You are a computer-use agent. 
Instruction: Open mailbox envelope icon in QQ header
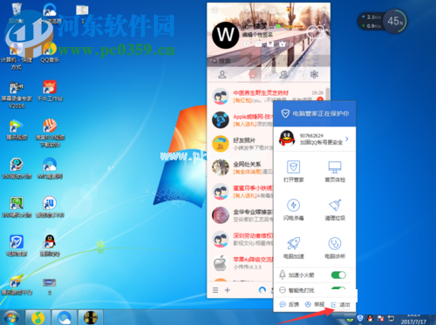coord(258,44)
